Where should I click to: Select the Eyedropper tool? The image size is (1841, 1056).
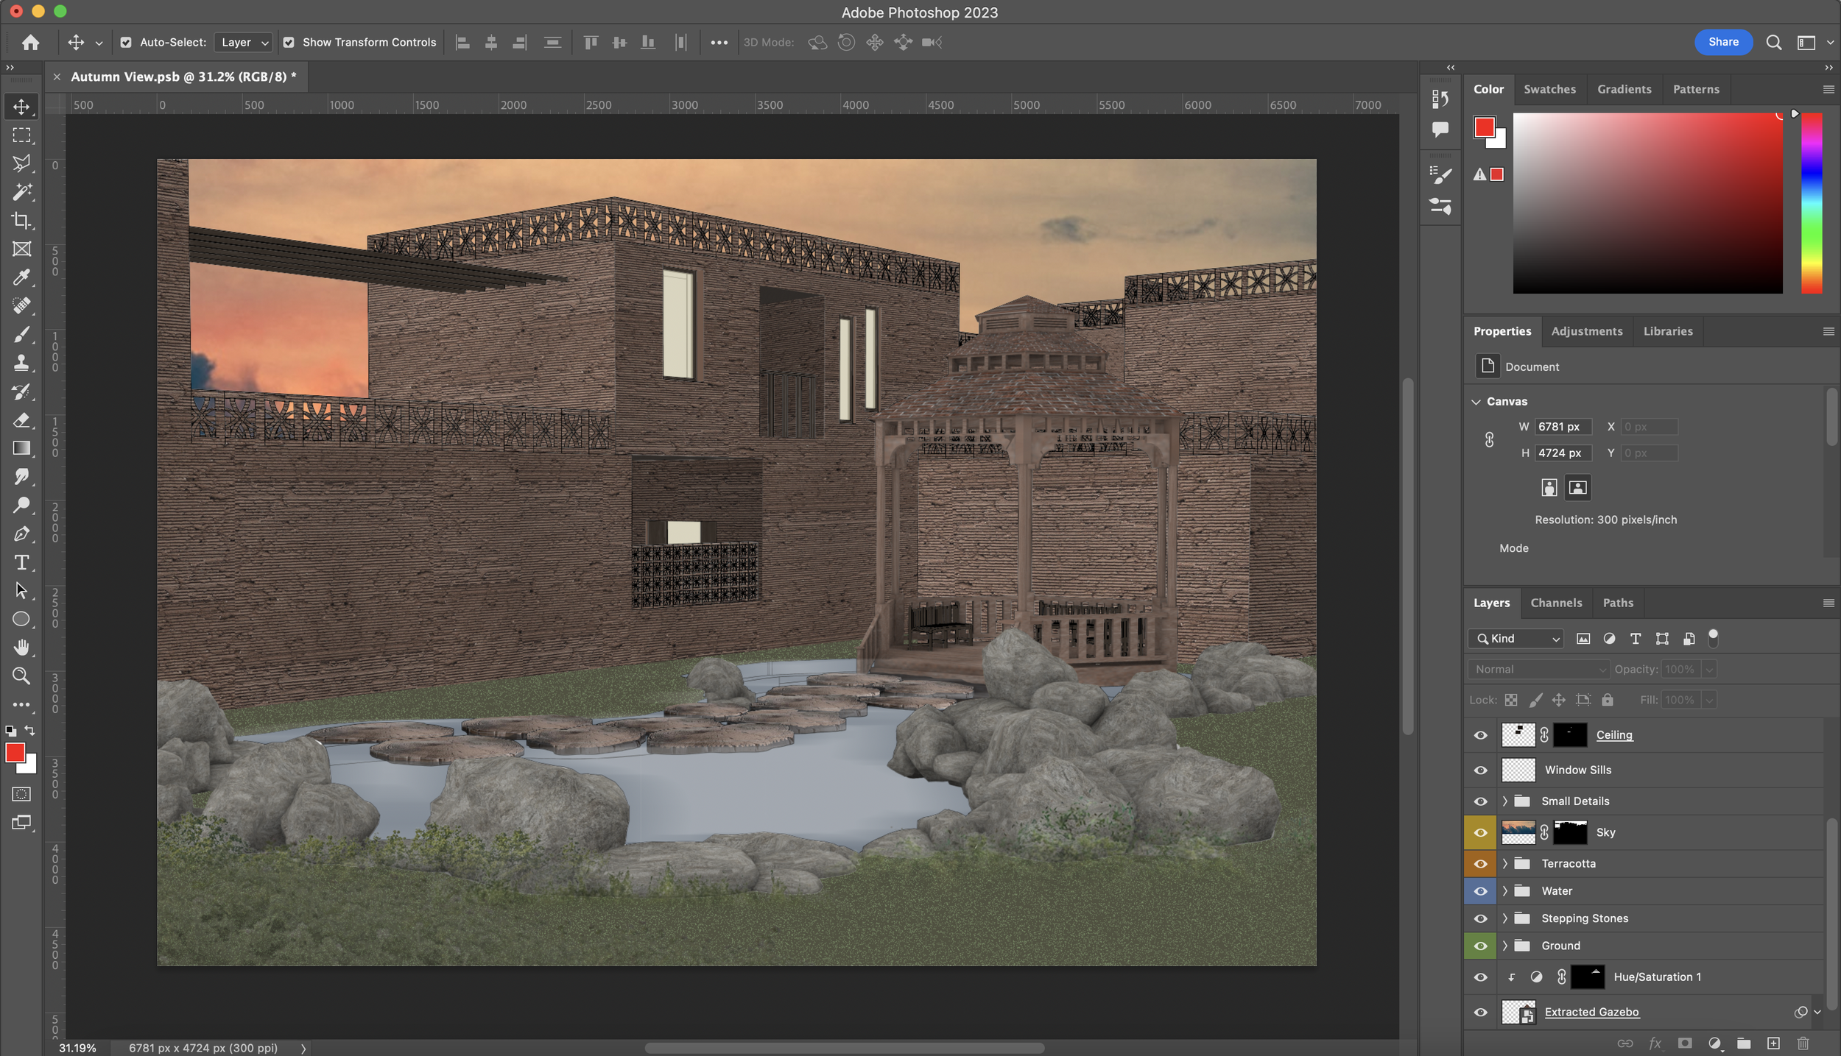21,277
